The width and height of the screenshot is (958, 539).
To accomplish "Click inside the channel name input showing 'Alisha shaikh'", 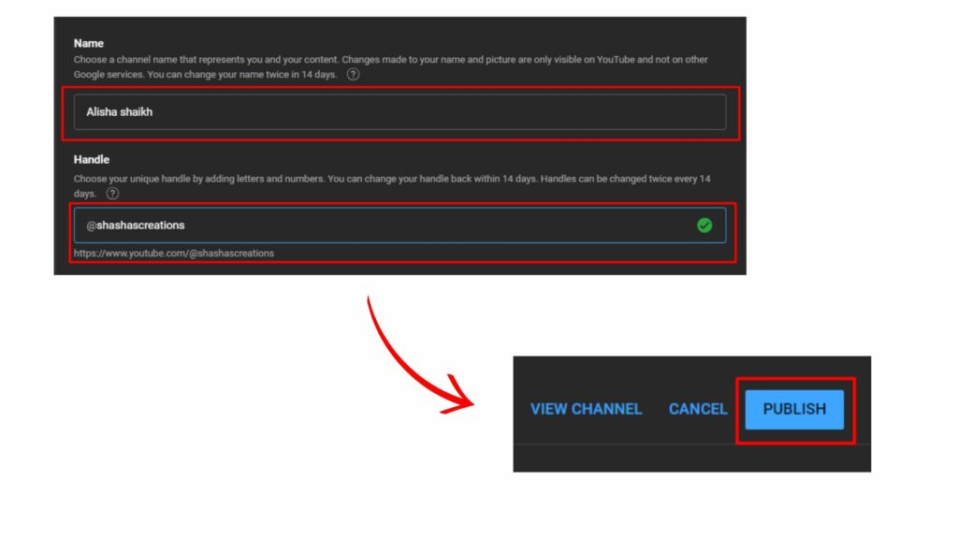I will [x=374, y=111].
